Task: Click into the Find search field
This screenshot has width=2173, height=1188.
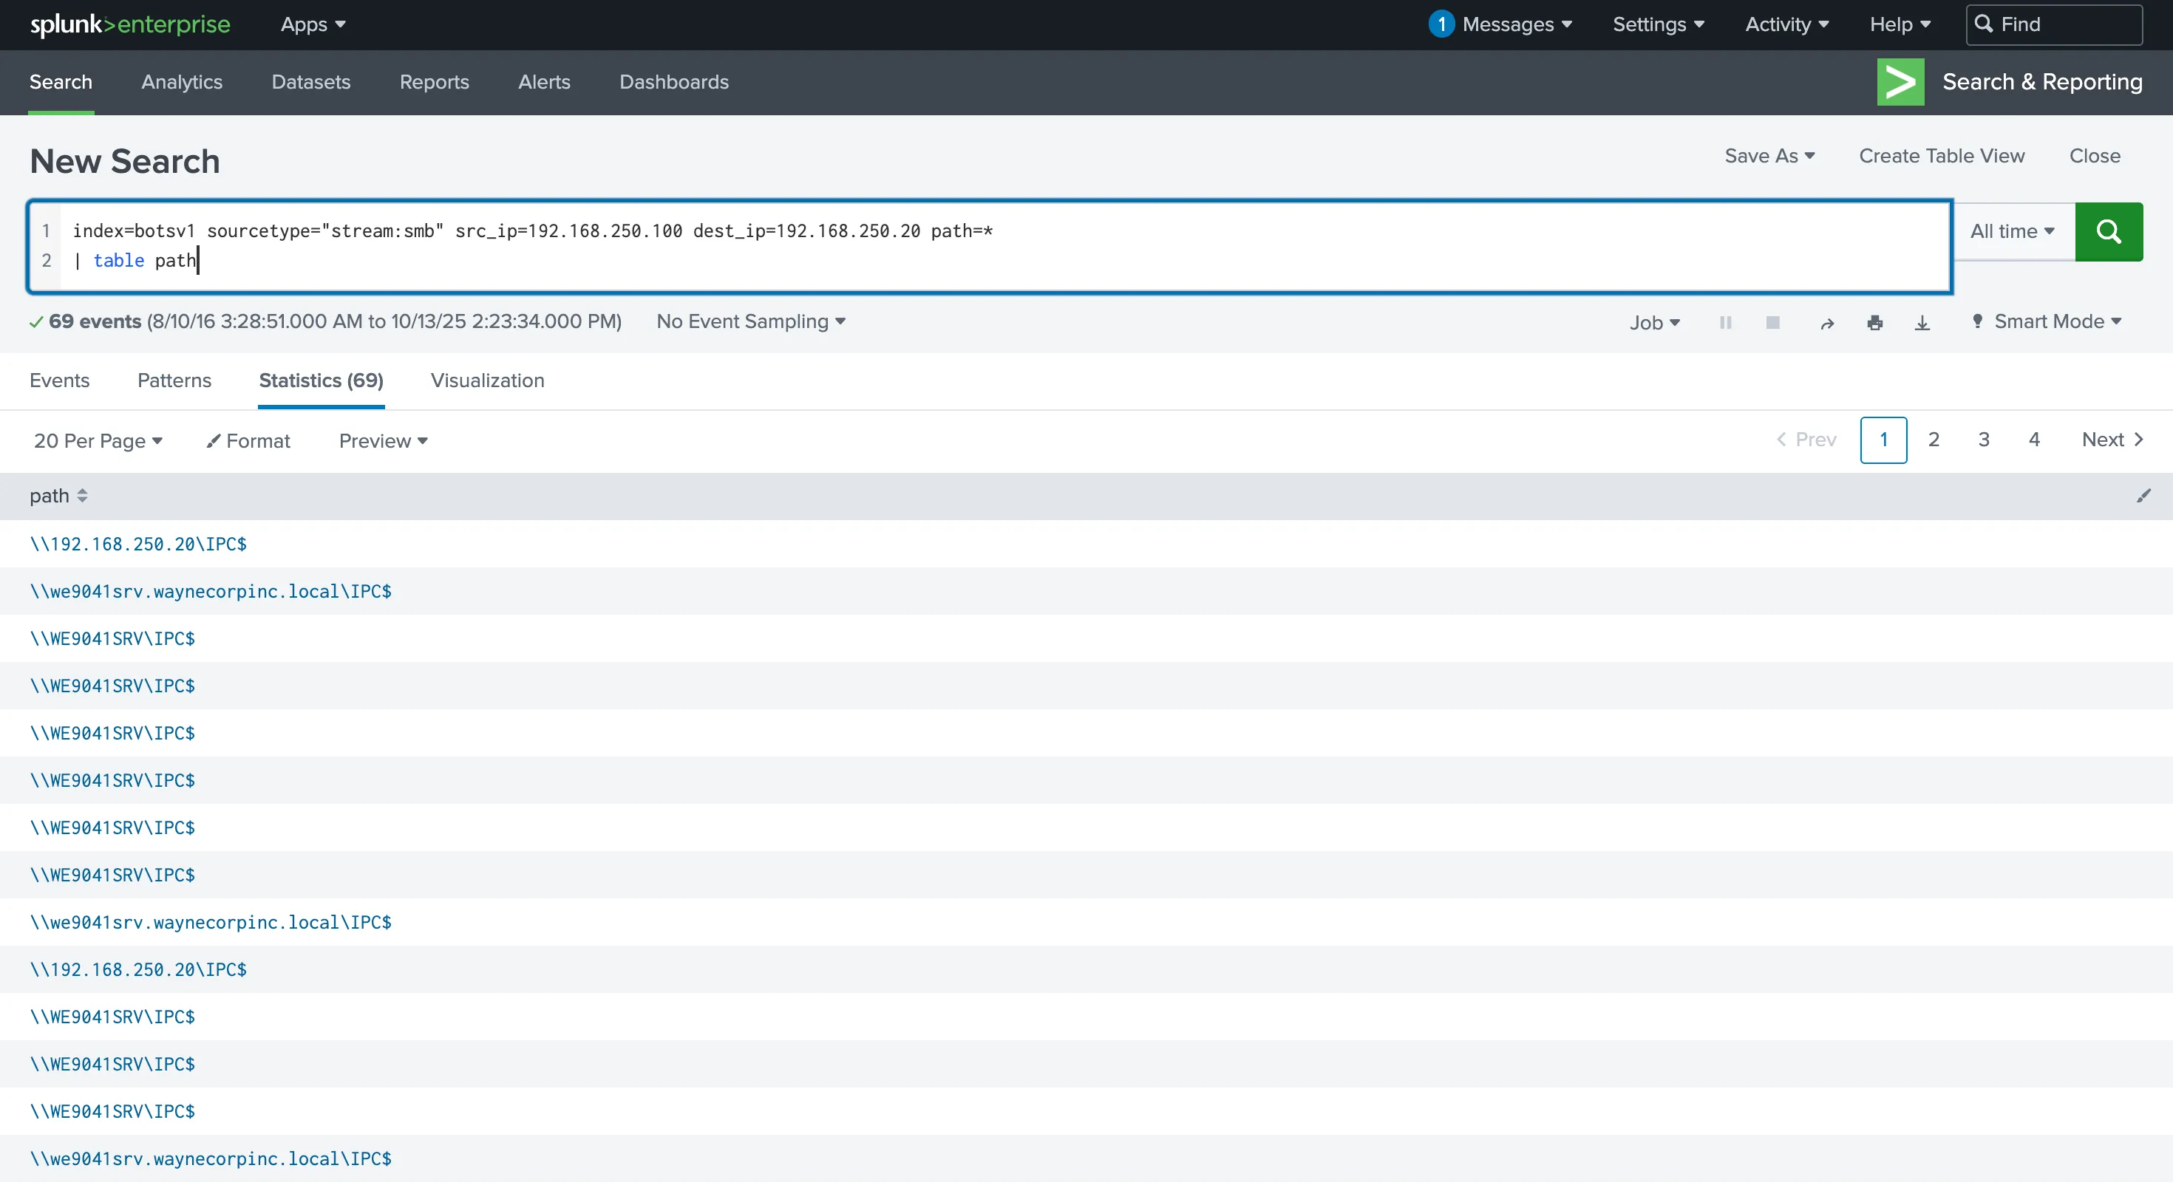Action: tap(2054, 24)
